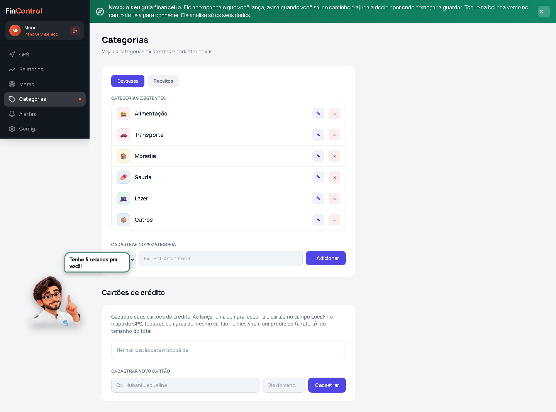This screenshot has width=556, height=412.
Task: Switch to the Despesas tab
Action: 128,81
